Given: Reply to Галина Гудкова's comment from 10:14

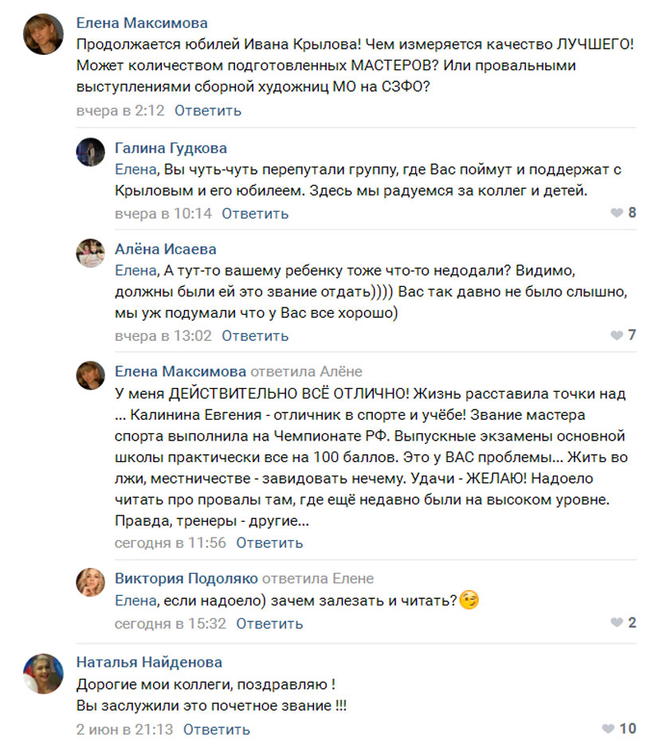Looking at the screenshot, I should point(255,213).
